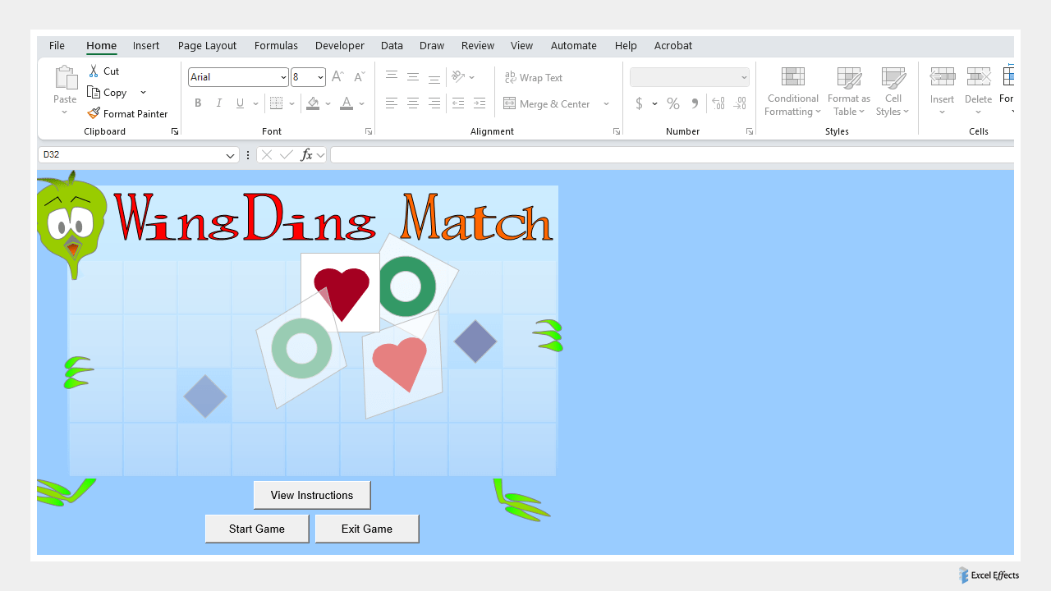Click the Format Painter brush icon
The height and width of the screenshot is (591, 1051).
pos(94,114)
